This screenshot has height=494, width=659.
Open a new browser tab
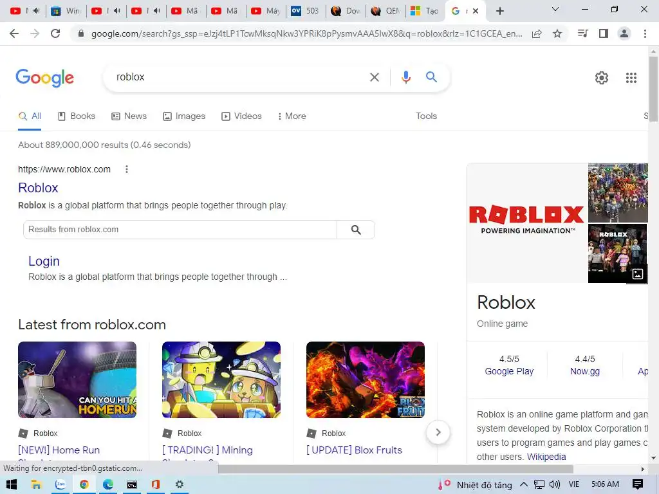tap(499, 11)
